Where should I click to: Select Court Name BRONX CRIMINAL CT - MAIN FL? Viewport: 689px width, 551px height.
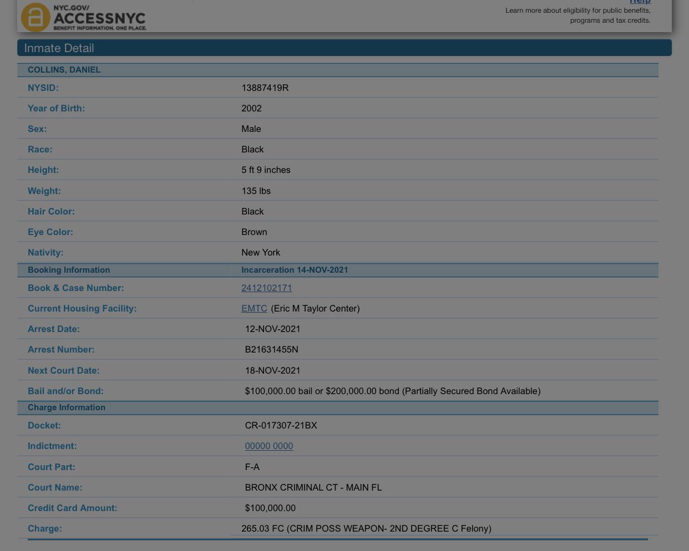(313, 487)
